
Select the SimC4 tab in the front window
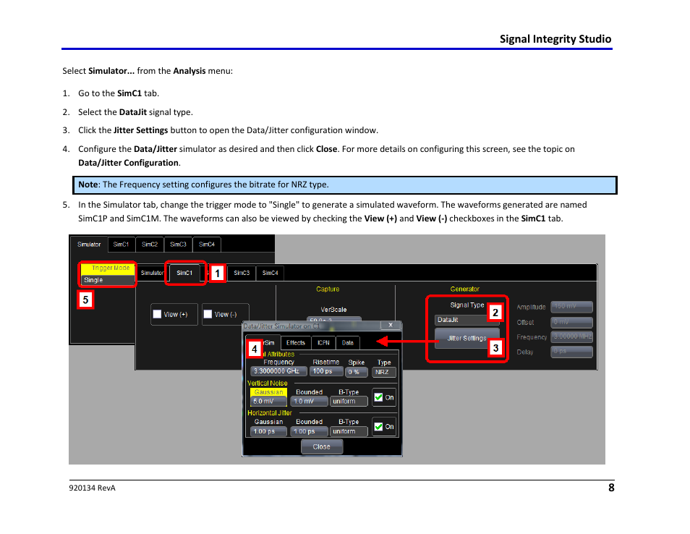pyautogui.click(x=271, y=273)
